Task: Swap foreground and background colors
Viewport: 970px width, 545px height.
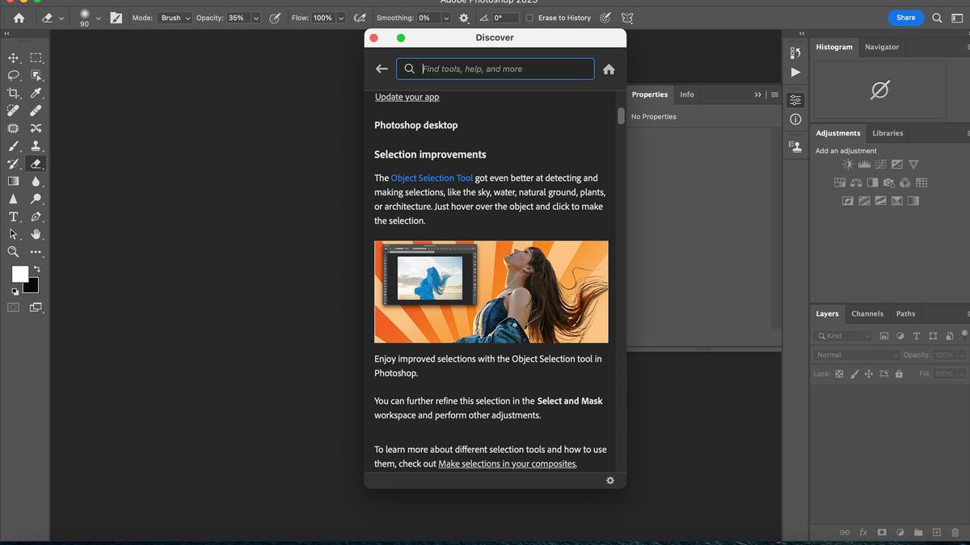Action: tap(36, 269)
